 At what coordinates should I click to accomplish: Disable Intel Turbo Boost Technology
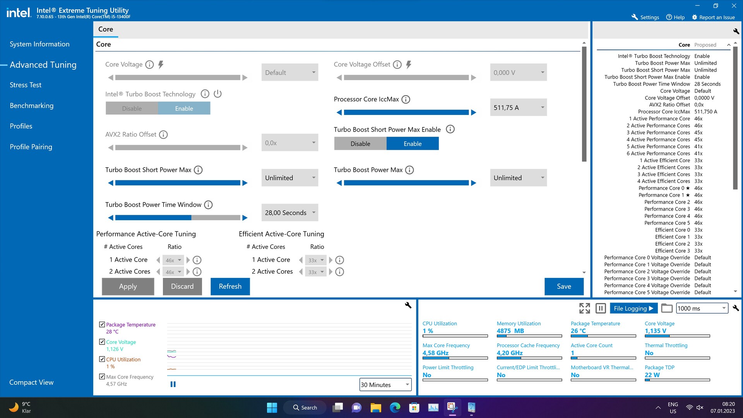point(132,108)
